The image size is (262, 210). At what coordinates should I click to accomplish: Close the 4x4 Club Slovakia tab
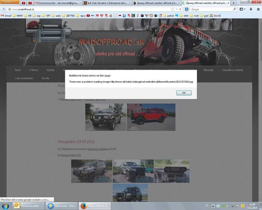(129, 3)
